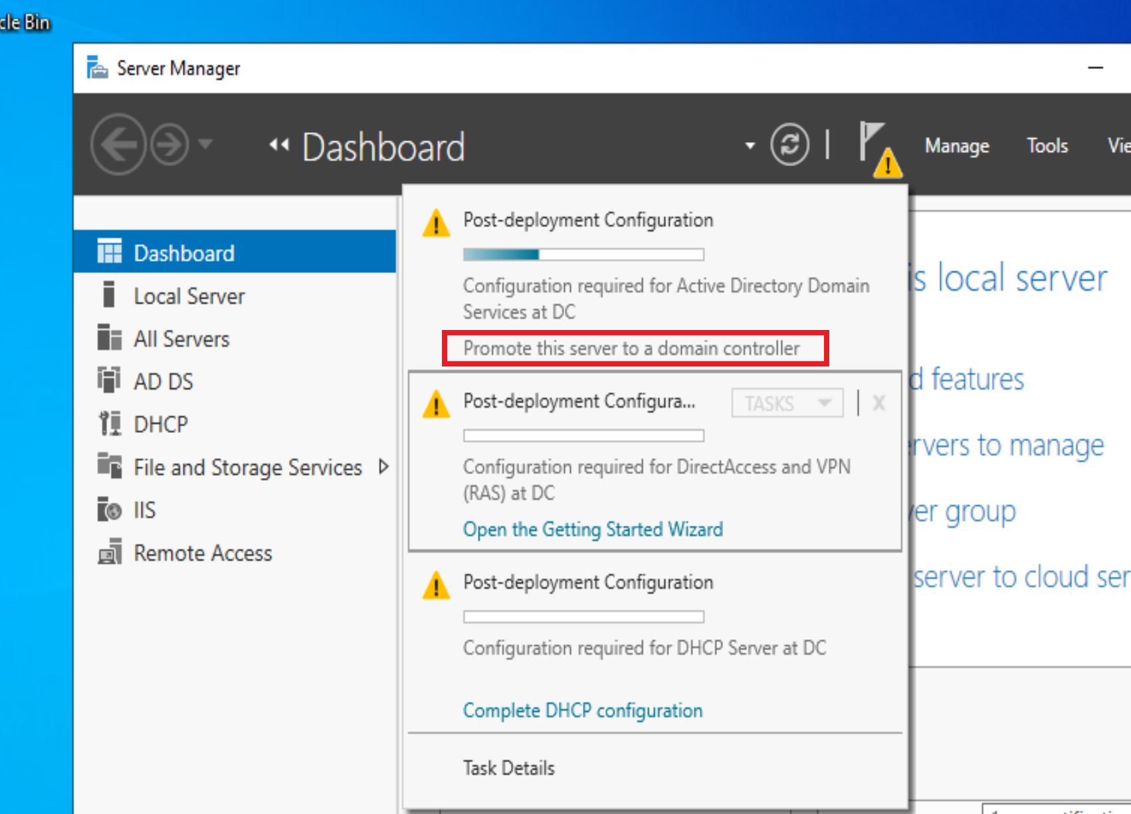Viewport: 1131px width, 814px height.
Task: Click the DHCP configuration progress bar
Action: pos(583,617)
